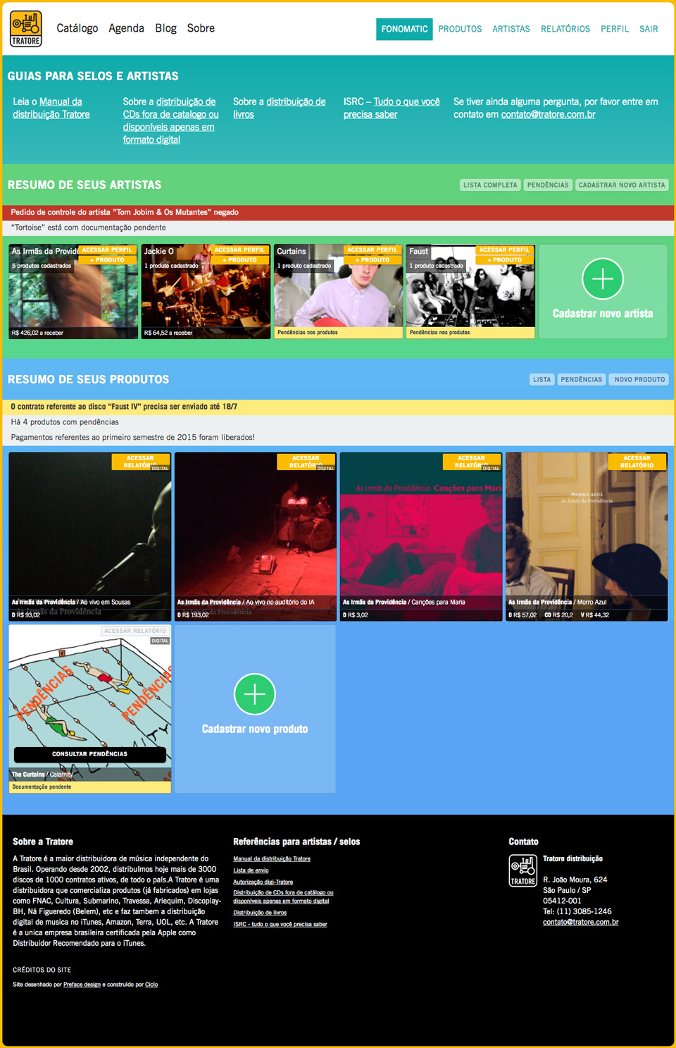Viewport: 676px width, 1048px height.
Task: Select the ARTISTAS tab
Action: tap(511, 29)
